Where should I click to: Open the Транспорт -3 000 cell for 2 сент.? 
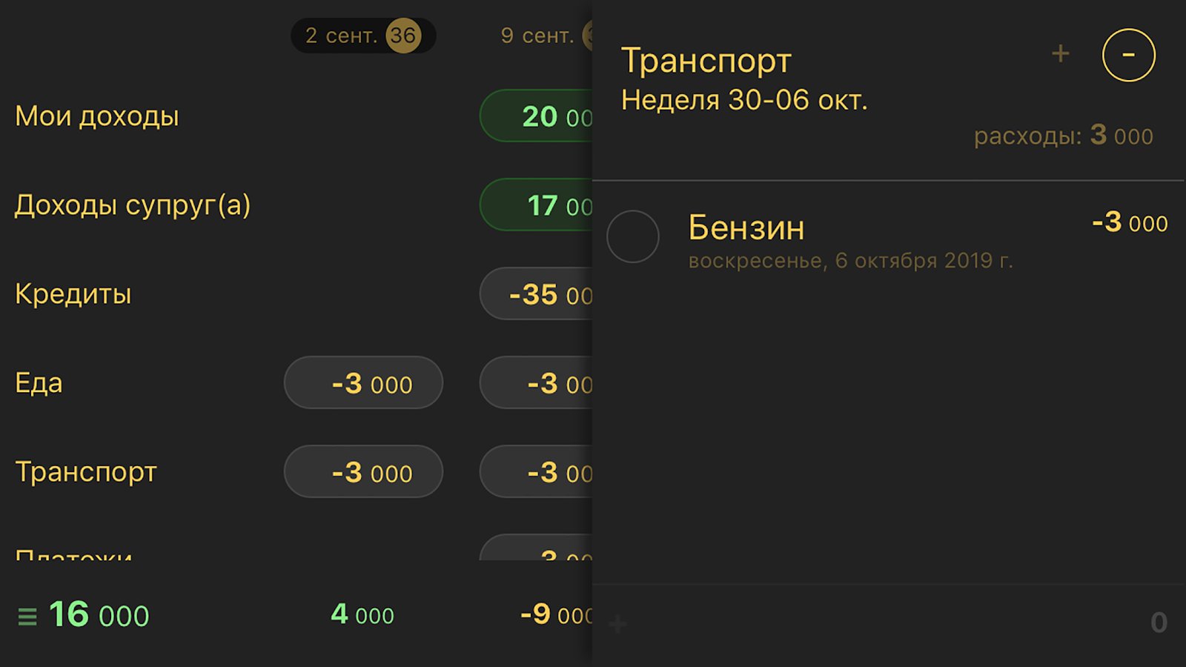[x=363, y=471]
